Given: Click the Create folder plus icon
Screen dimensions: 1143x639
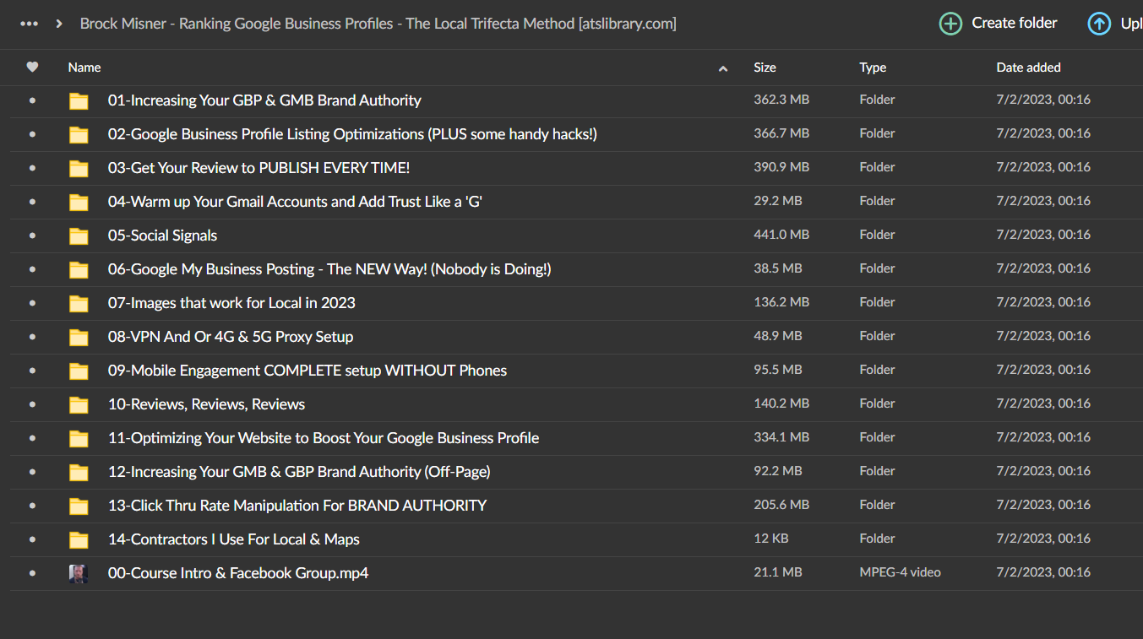Looking at the screenshot, I should [x=950, y=24].
